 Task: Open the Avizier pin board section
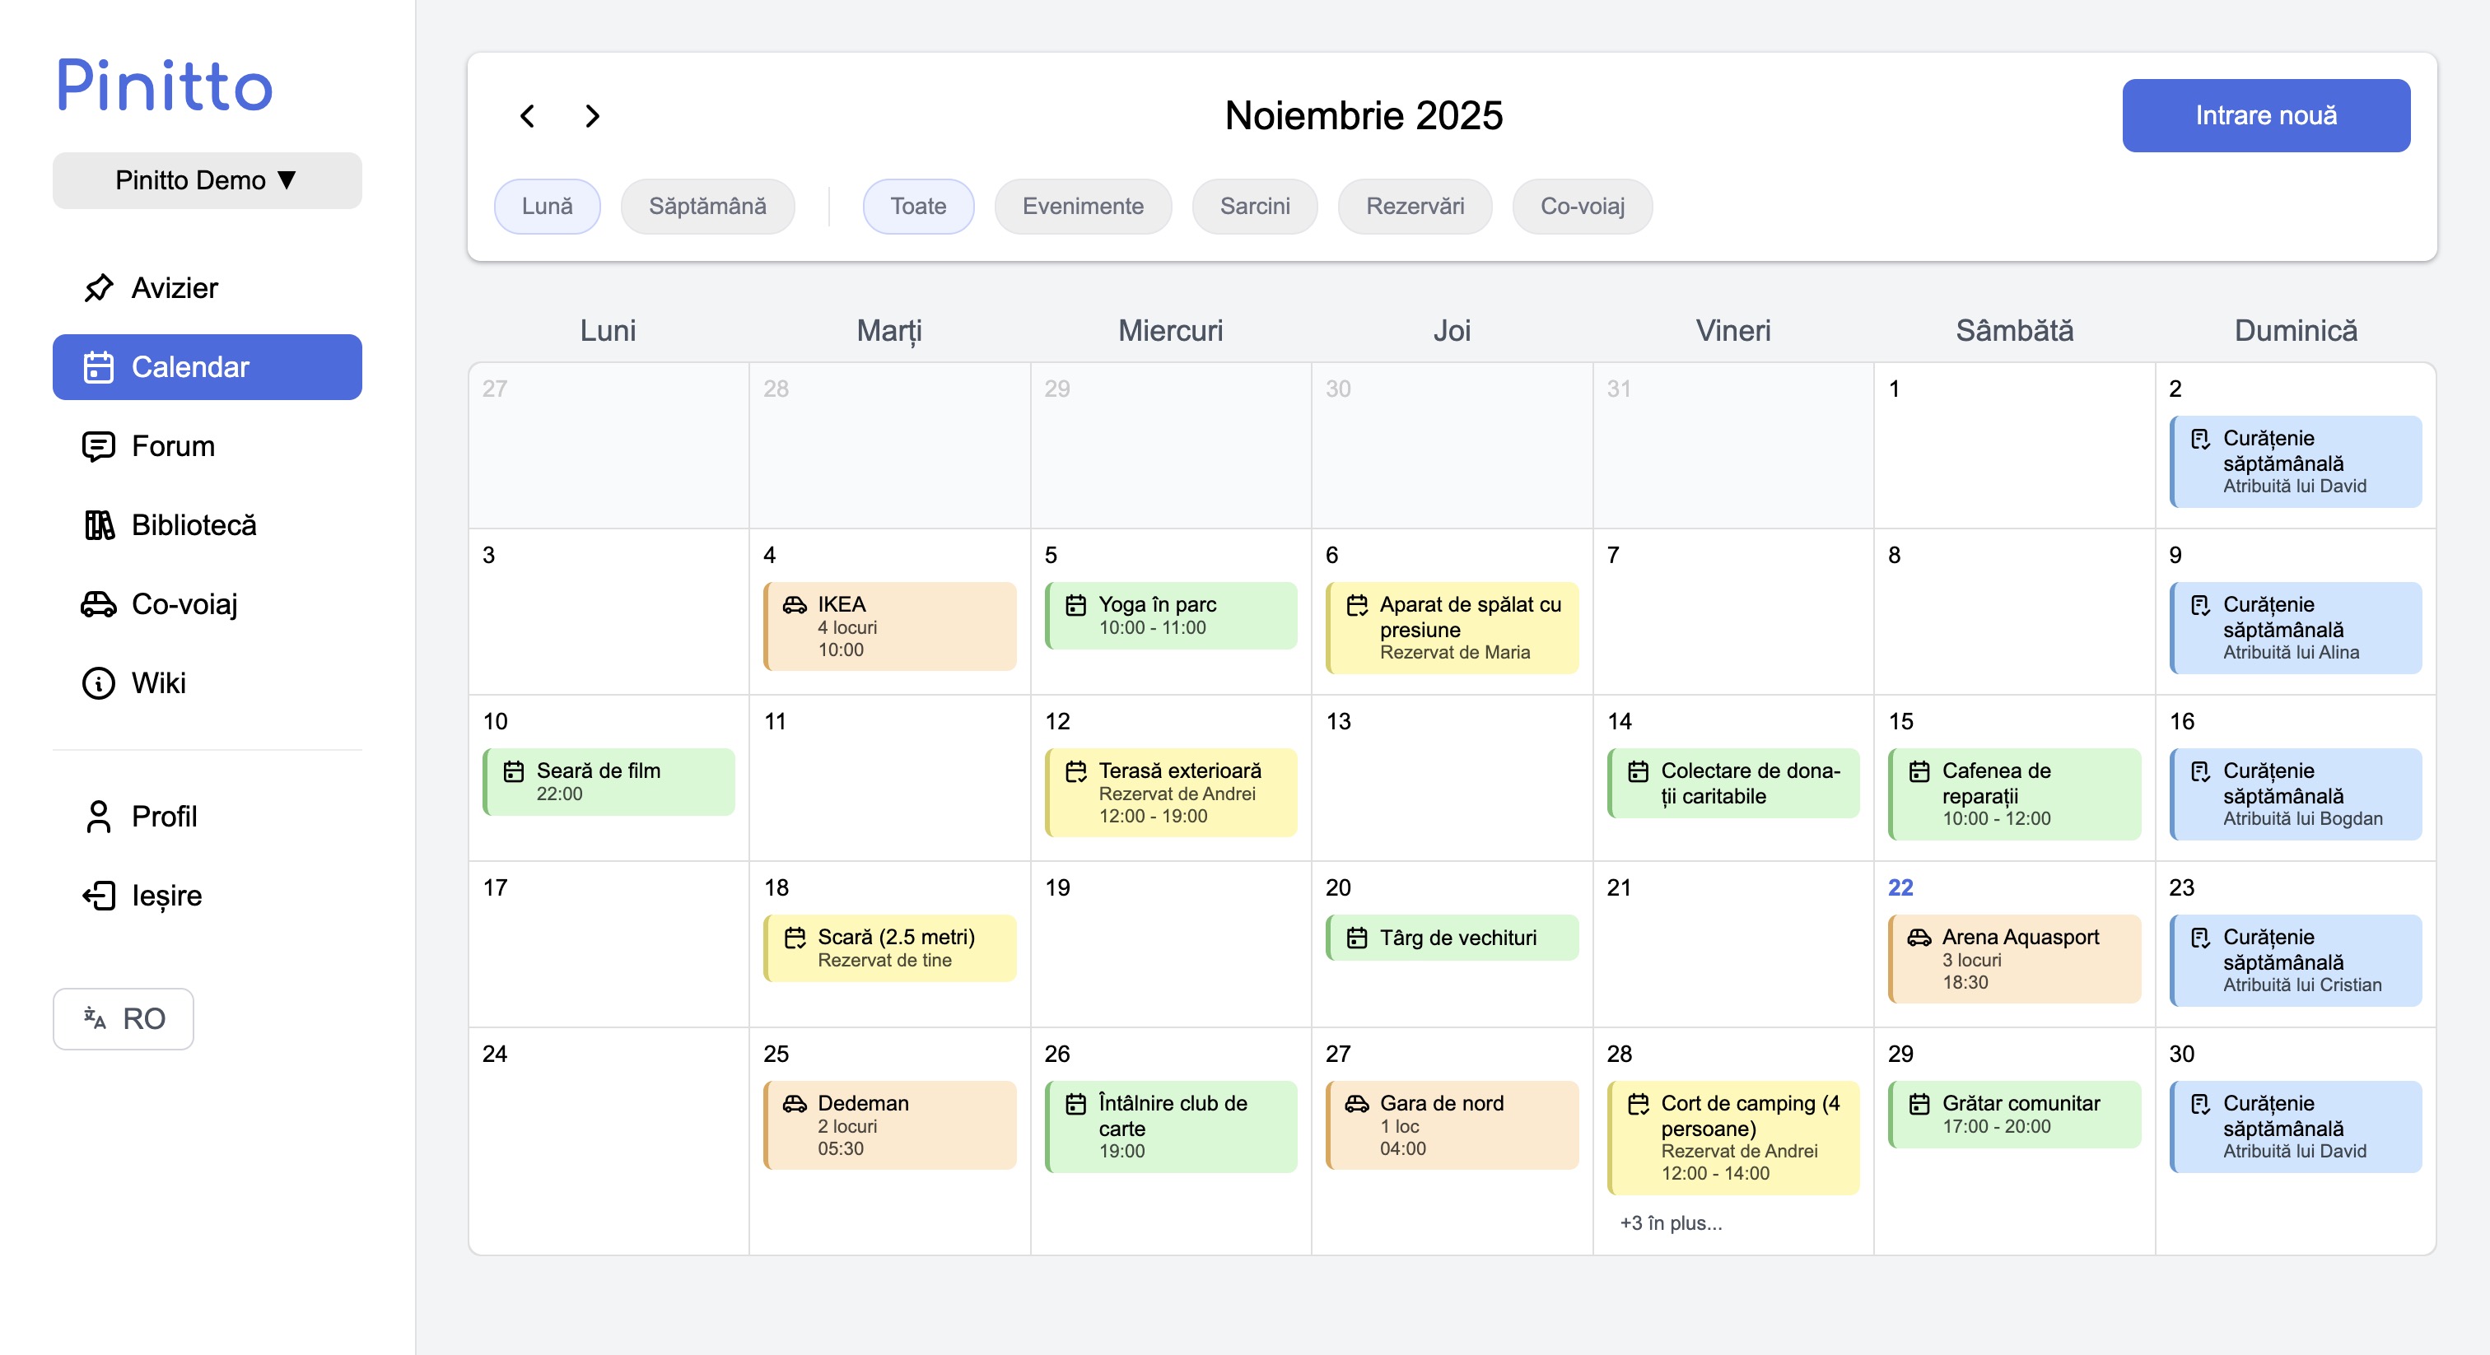click(174, 287)
